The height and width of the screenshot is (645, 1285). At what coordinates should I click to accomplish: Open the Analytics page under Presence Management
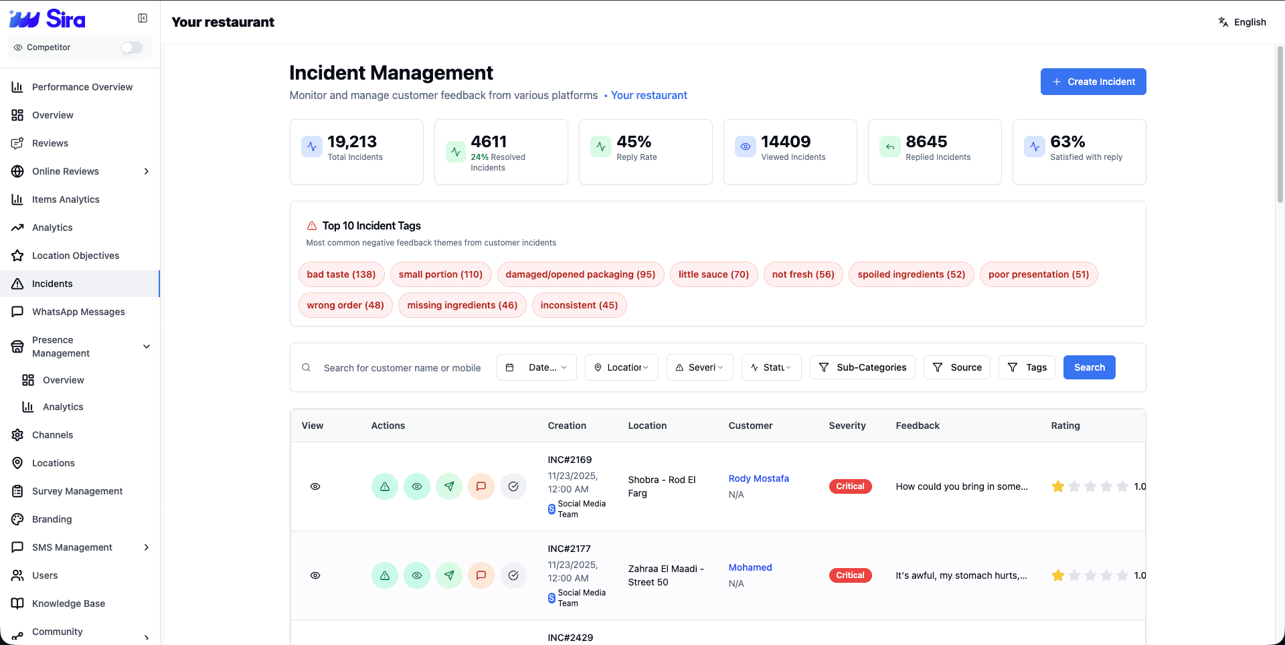[x=64, y=407]
